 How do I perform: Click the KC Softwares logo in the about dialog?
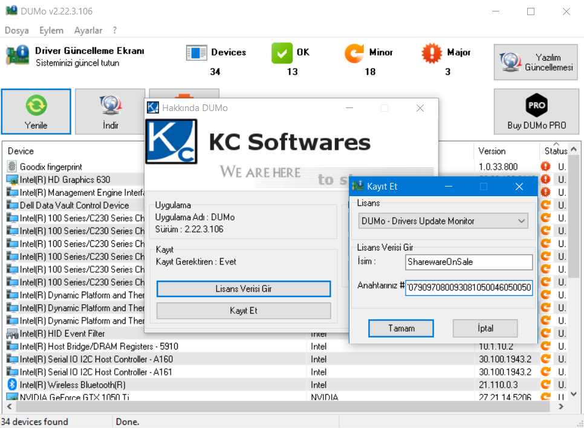(171, 141)
